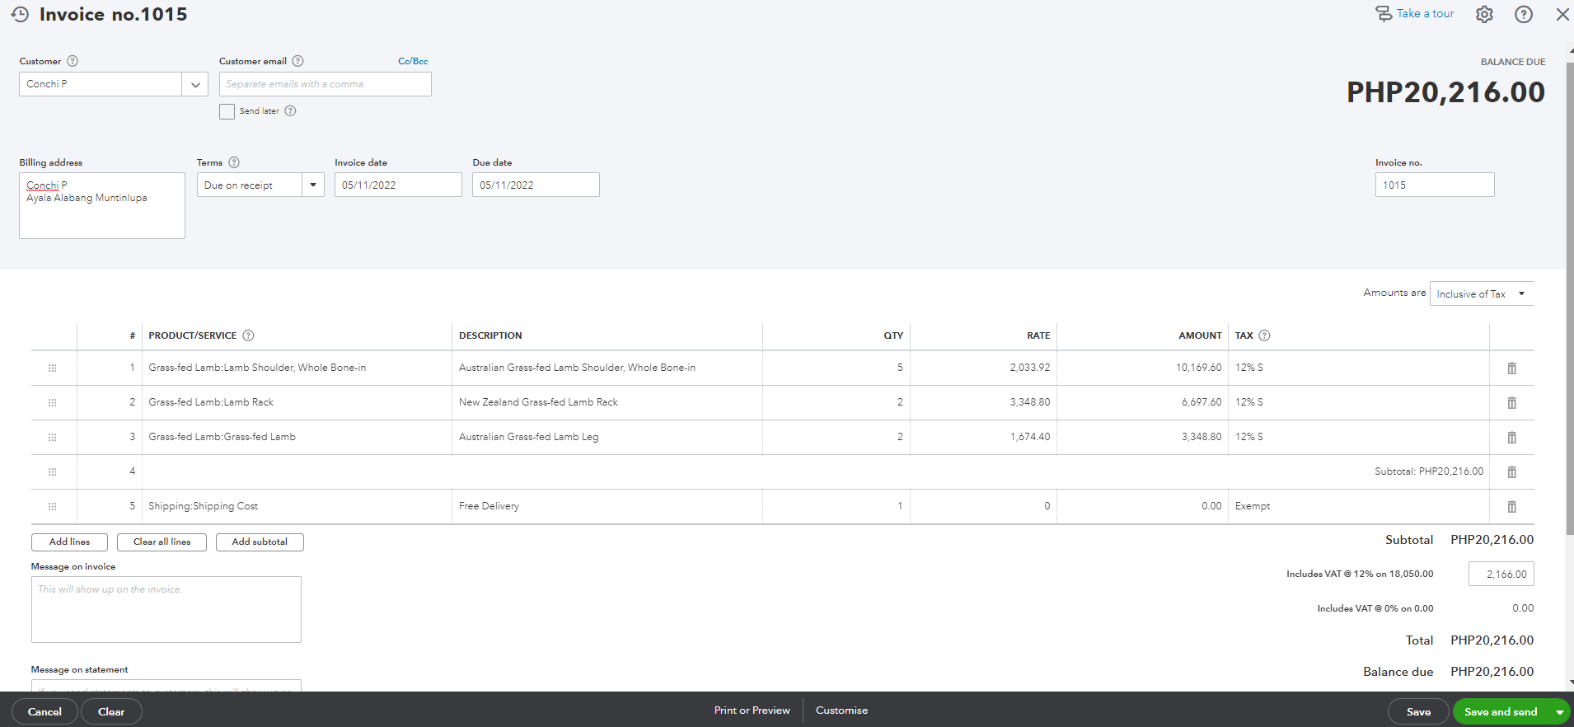Screen dimensions: 1574x727
Task: Edit the Invoice date field
Action: [398, 185]
